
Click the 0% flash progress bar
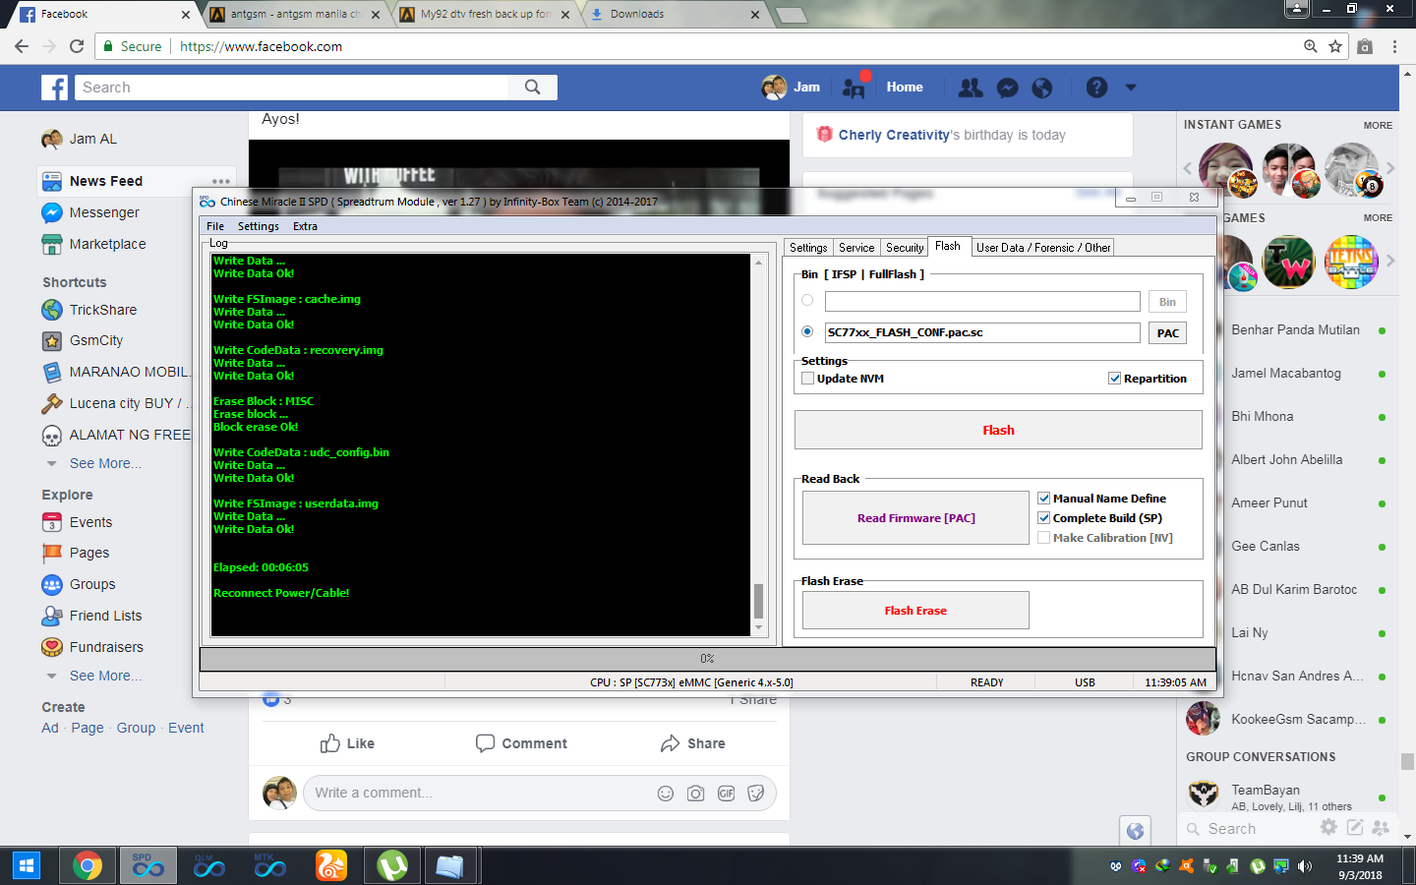[707, 659]
